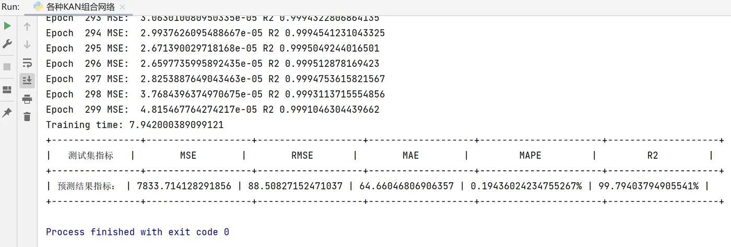Click the Up the Stack Trace arrow
The height and width of the screenshot is (247, 731).
point(27,26)
